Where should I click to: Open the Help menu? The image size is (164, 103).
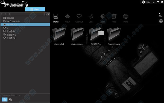(146, 2)
